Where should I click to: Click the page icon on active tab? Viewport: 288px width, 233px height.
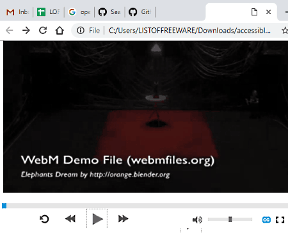click(254, 12)
